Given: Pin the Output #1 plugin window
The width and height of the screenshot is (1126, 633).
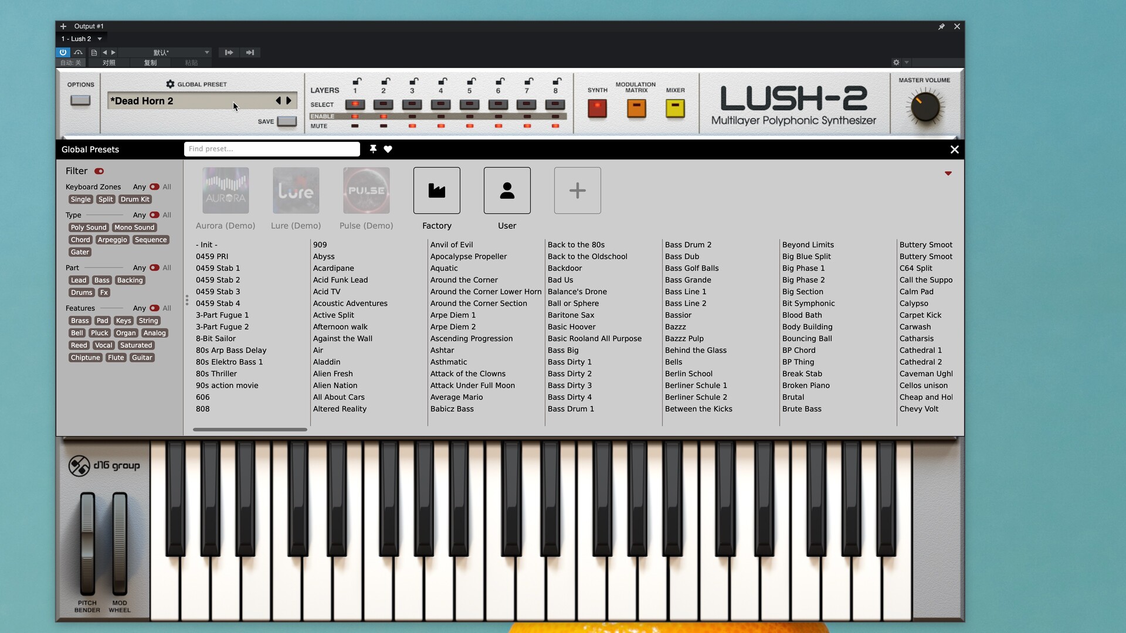Looking at the screenshot, I should point(941,26).
